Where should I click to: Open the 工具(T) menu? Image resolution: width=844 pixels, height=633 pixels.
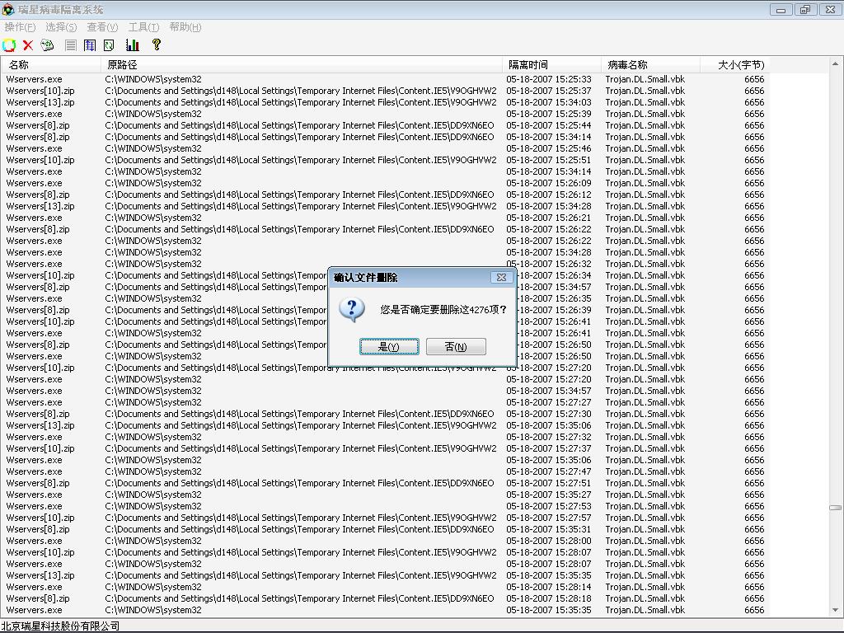pos(143,27)
